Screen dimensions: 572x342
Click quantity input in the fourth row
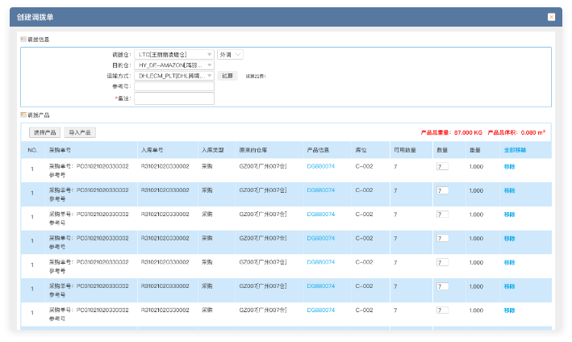coord(442,239)
